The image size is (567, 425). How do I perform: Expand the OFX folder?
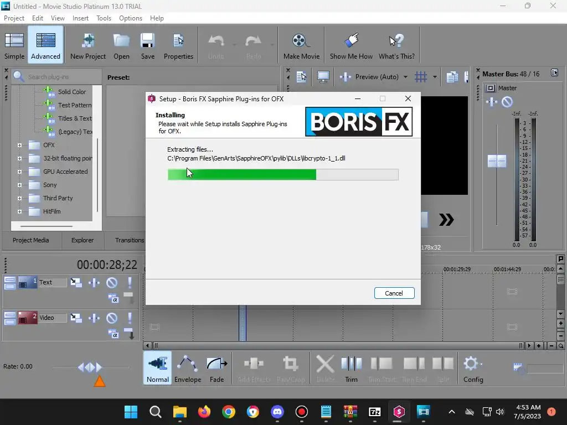point(19,146)
